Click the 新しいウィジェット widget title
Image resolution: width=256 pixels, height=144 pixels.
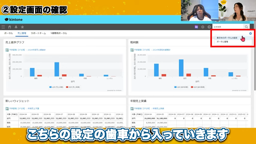tap(17, 101)
